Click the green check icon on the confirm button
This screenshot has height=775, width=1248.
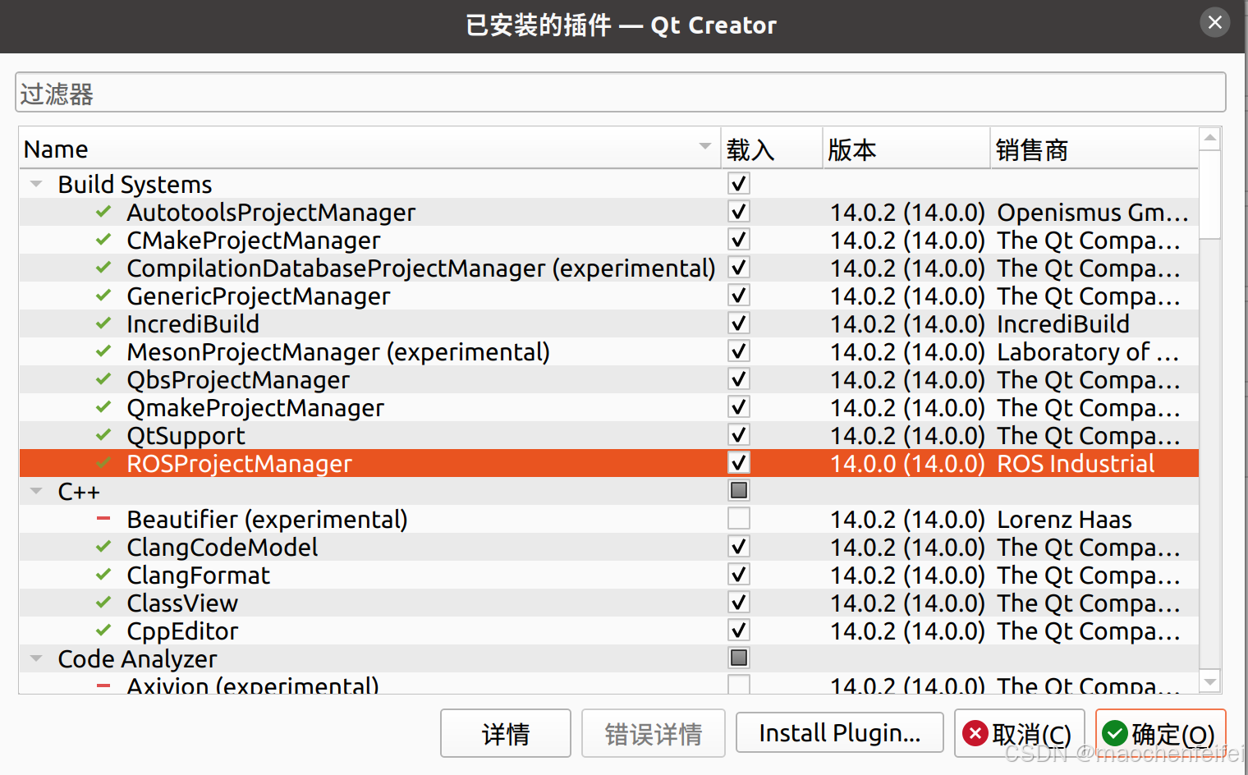[1116, 733]
